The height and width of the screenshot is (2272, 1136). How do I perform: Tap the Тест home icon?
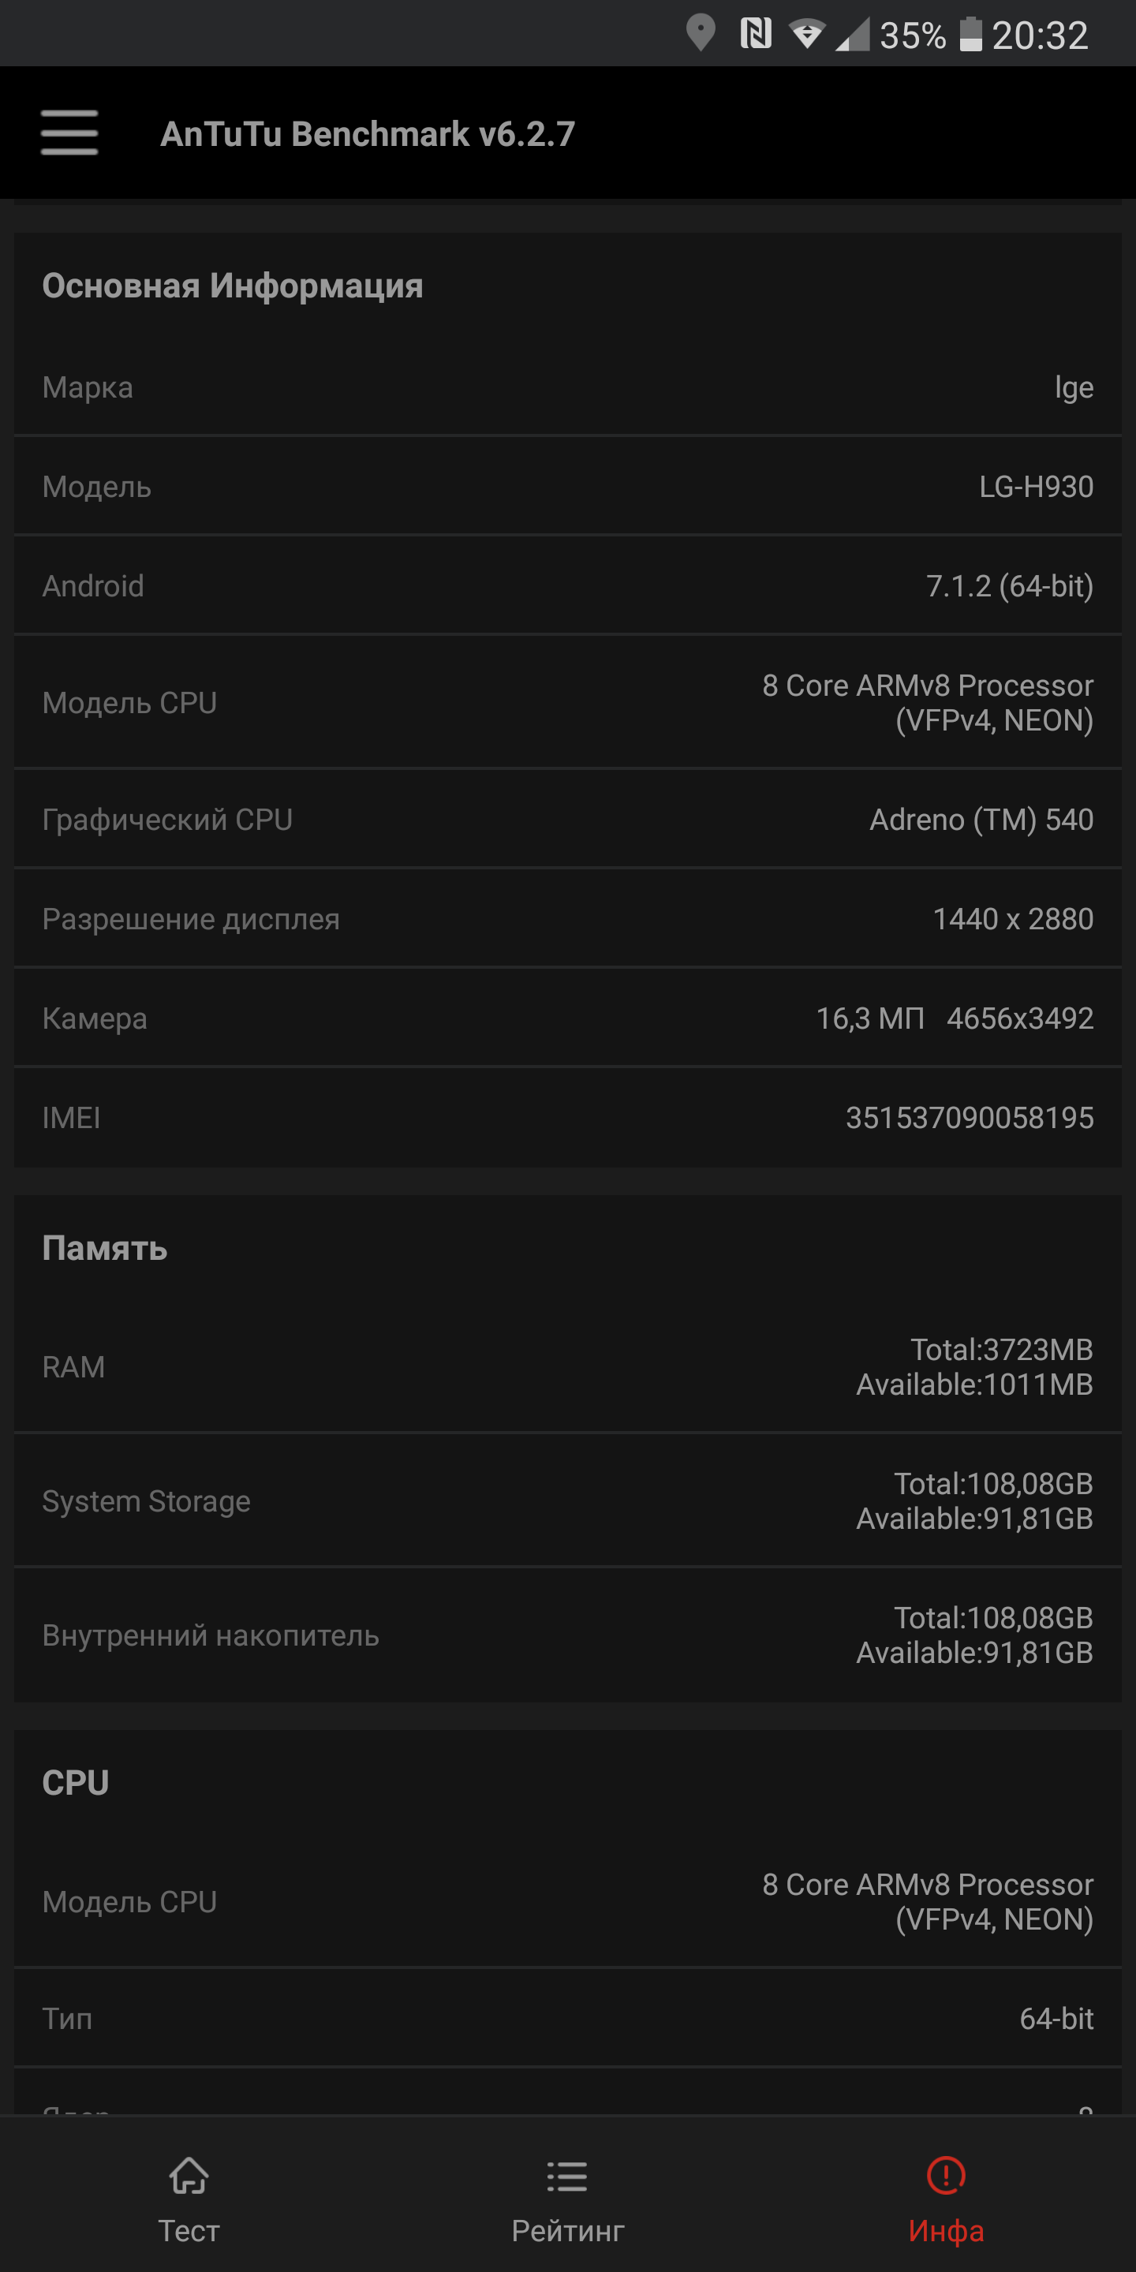coord(189,2176)
